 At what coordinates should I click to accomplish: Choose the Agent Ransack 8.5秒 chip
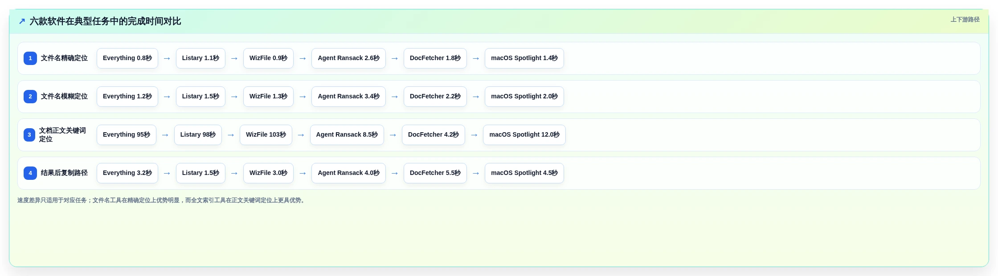pyautogui.click(x=347, y=135)
